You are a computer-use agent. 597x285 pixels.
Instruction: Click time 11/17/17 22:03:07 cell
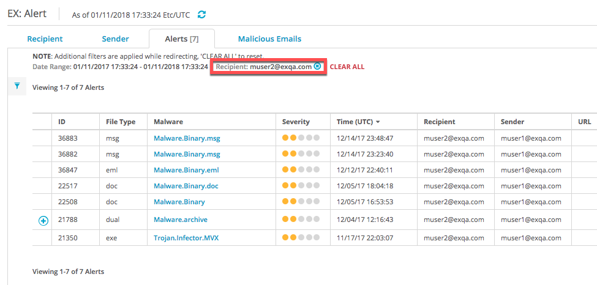click(365, 238)
